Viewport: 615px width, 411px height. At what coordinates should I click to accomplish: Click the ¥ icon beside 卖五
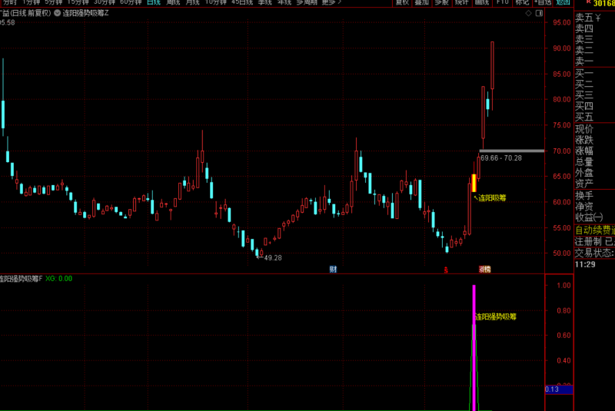pos(598,18)
